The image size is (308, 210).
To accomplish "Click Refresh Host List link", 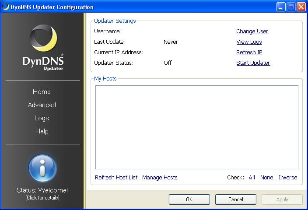I will click(x=116, y=177).
